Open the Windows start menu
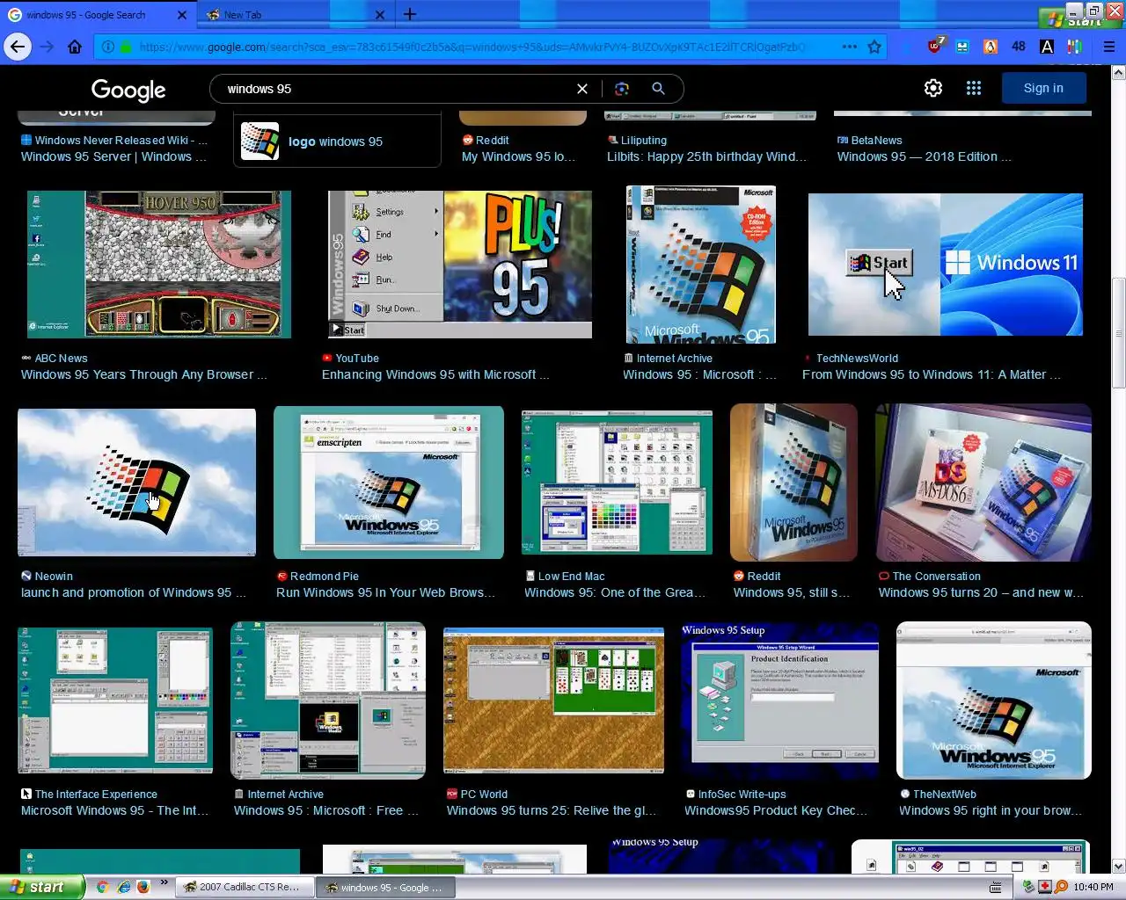 click(x=41, y=887)
